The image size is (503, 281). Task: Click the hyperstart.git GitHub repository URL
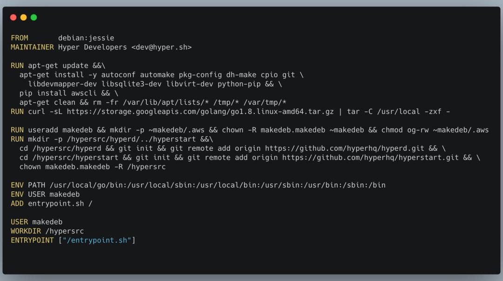click(371, 158)
